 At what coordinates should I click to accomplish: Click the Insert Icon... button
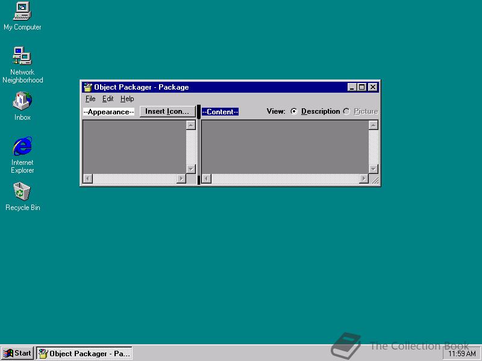pos(167,111)
